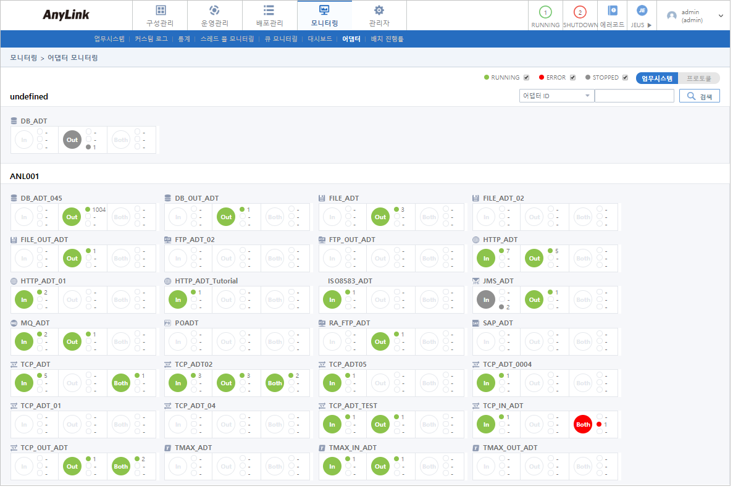The width and height of the screenshot is (733, 489).
Task: Click the adapter search text field
Action: coord(634,96)
